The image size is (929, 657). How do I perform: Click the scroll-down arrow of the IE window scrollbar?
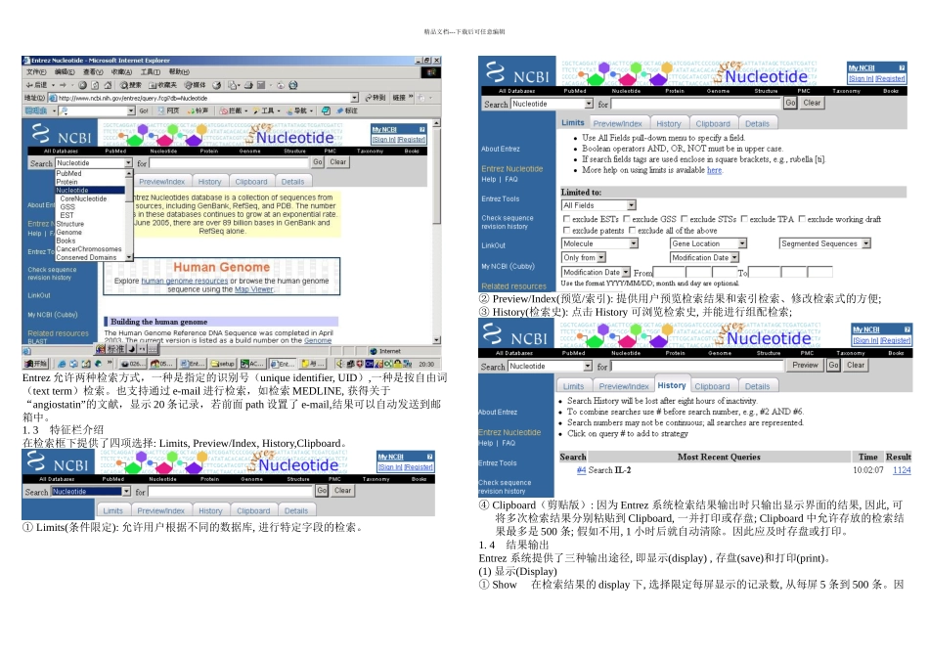point(437,340)
